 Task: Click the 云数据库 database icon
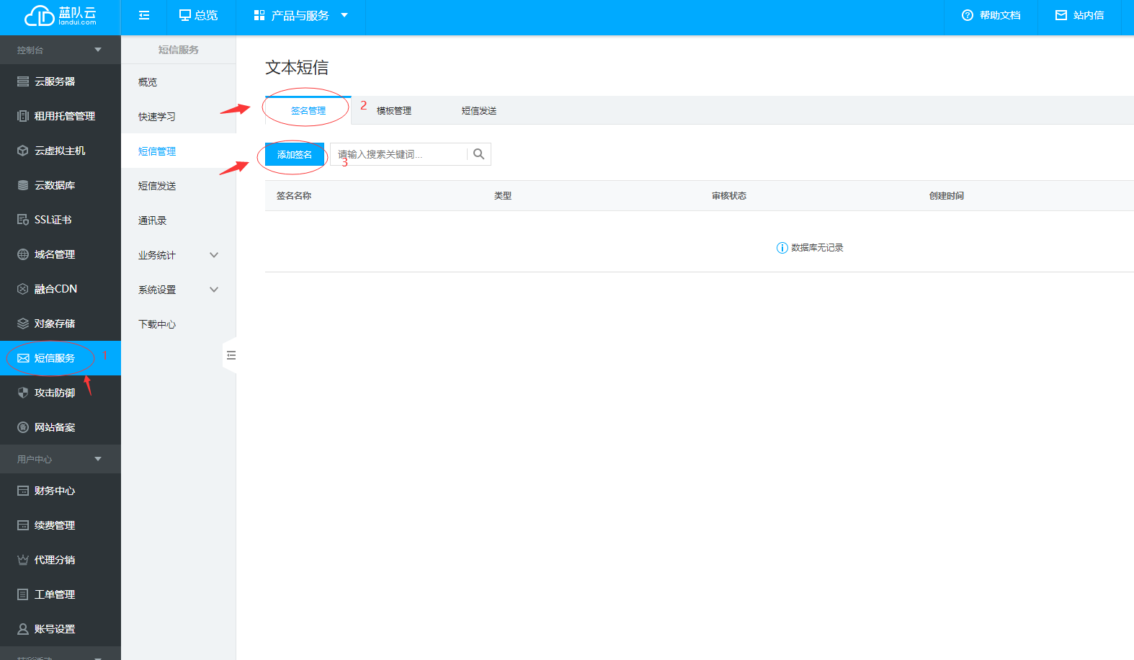click(23, 185)
